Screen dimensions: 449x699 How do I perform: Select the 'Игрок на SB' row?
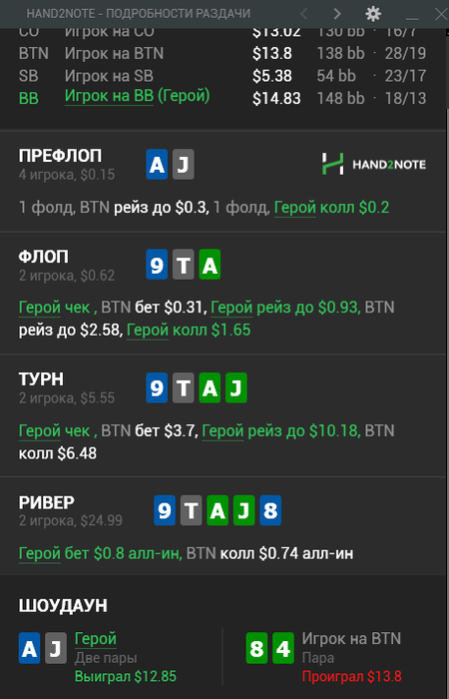pyautogui.click(x=223, y=76)
